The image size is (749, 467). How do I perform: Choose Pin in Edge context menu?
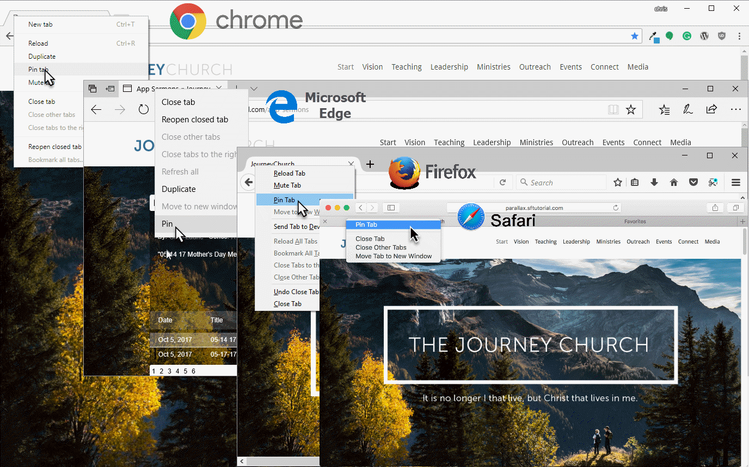pos(167,224)
